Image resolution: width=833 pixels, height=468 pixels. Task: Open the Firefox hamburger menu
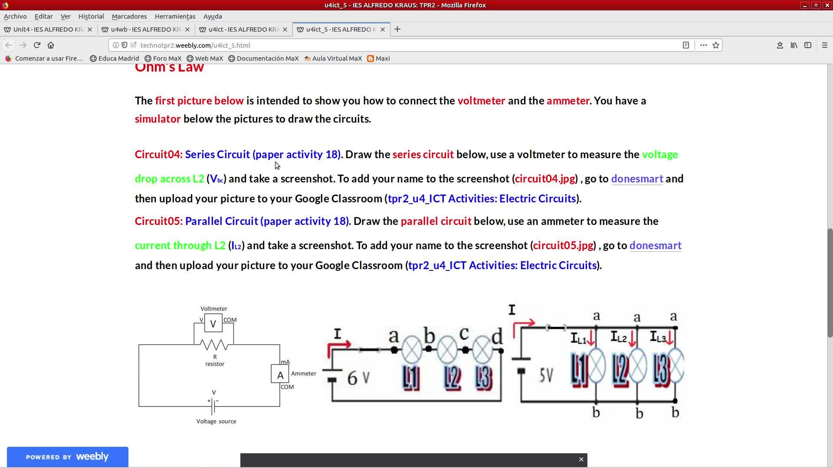[825, 45]
